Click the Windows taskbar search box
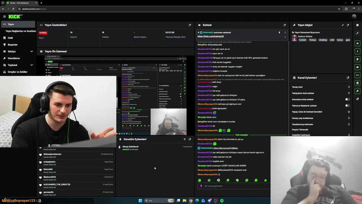 [160, 201]
